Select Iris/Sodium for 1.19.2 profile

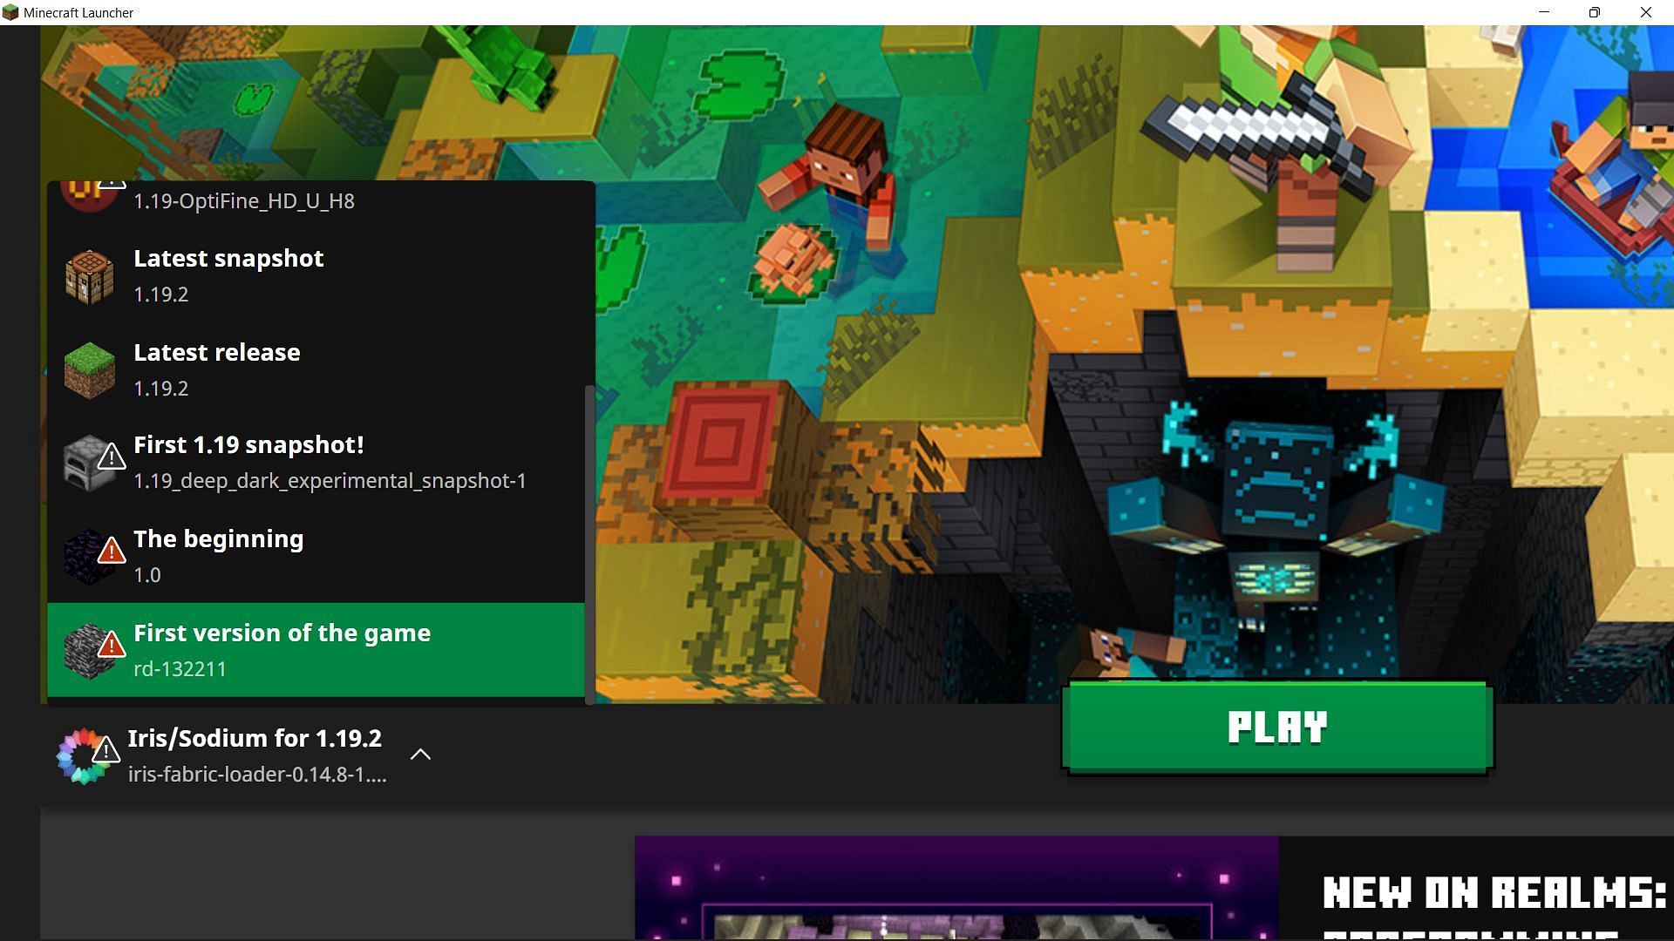[253, 753]
